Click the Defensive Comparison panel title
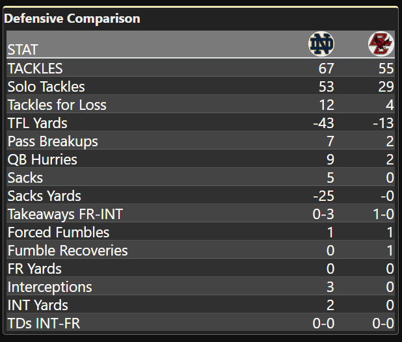Viewport: 402px width, 342px height. (72, 18)
